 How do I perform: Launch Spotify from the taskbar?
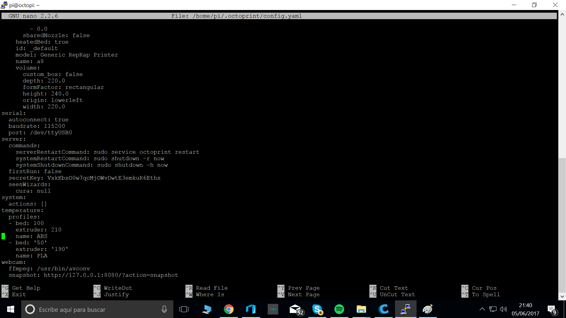point(339,309)
